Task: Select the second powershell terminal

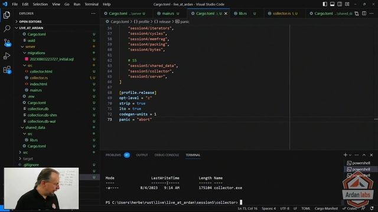Action: coord(359,169)
